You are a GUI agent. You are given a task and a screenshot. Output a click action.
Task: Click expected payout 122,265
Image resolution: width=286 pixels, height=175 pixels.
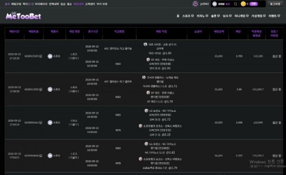[x=258, y=56]
